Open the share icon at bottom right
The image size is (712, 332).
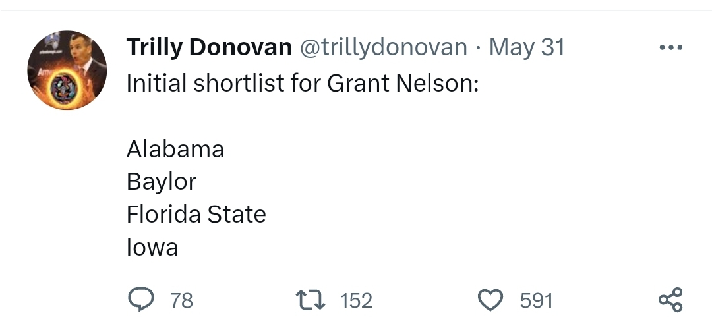pyautogui.click(x=670, y=300)
